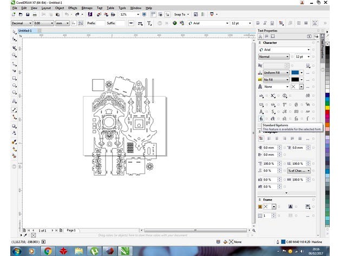Click the Prefix input field

(x=101, y=23)
